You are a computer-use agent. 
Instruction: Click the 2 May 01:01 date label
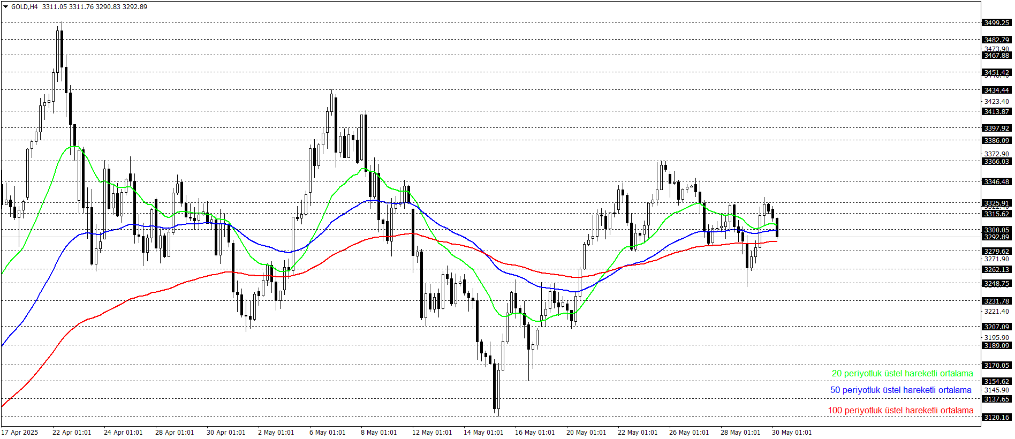point(276,433)
